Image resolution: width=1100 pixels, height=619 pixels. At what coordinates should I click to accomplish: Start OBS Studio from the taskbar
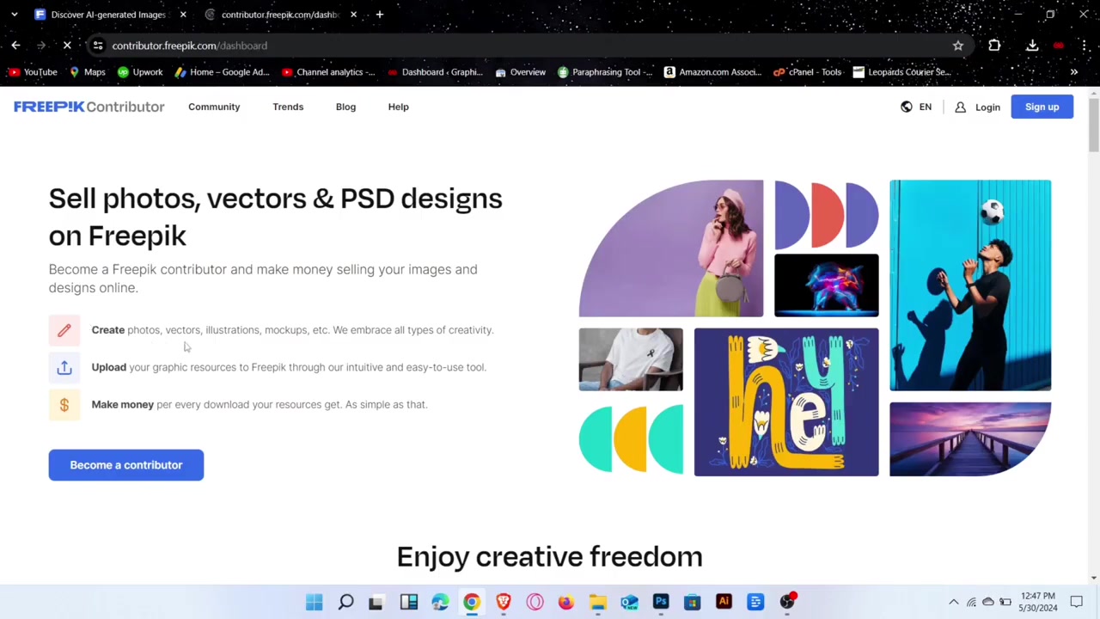click(787, 600)
